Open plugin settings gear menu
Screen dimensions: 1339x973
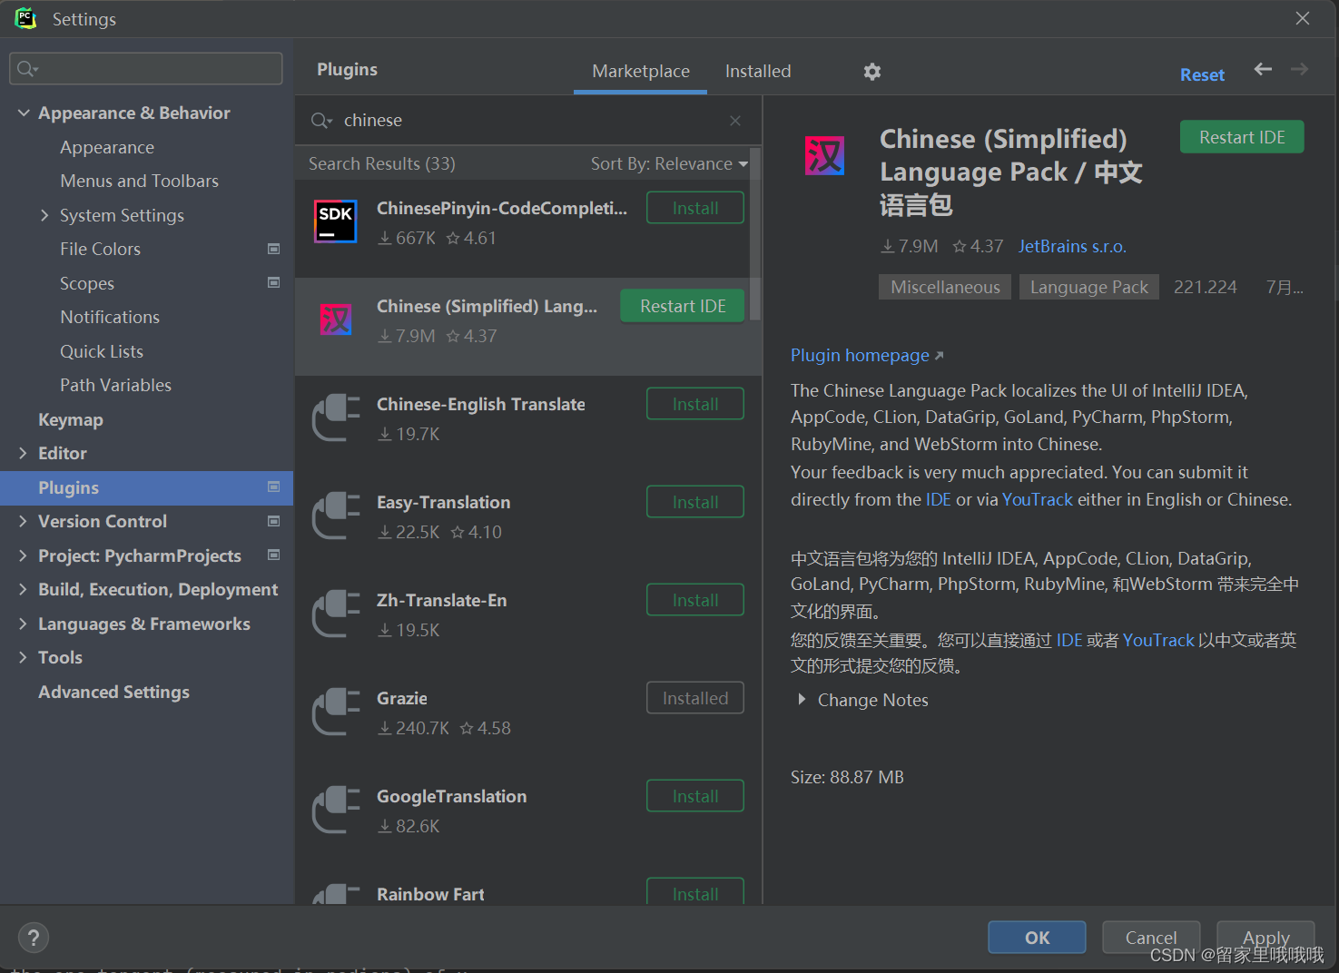tap(872, 72)
